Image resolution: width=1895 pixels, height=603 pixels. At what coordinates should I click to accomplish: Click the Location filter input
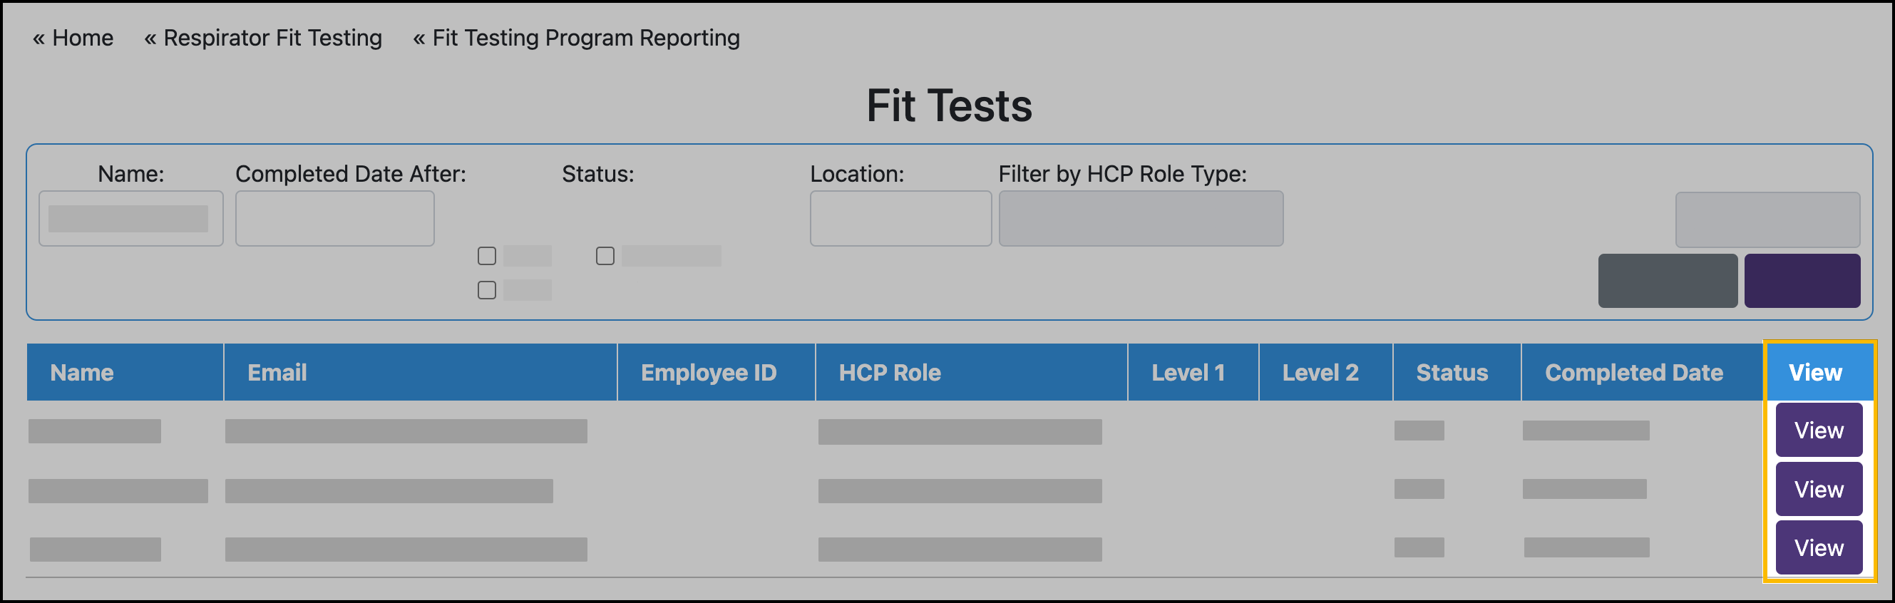pyautogui.click(x=900, y=218)
